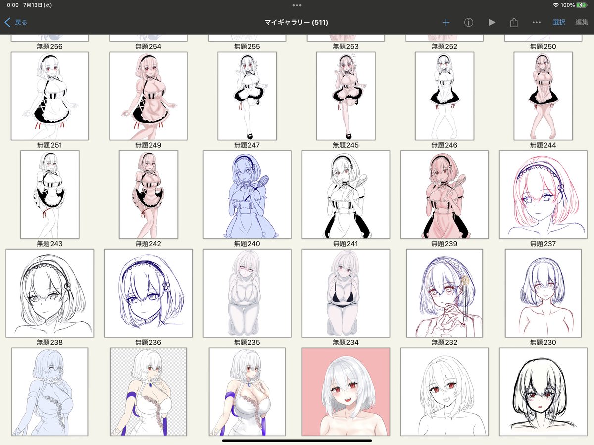Viewport: 594px width, 445px height.
Task: Tap the multitasking dots at top center
Action: coord(297,5)
